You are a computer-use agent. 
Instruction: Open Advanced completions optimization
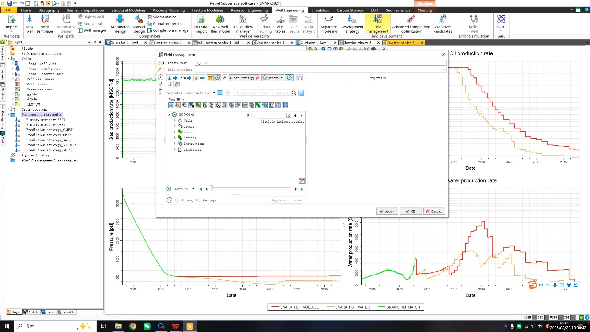tap(411, 24)
